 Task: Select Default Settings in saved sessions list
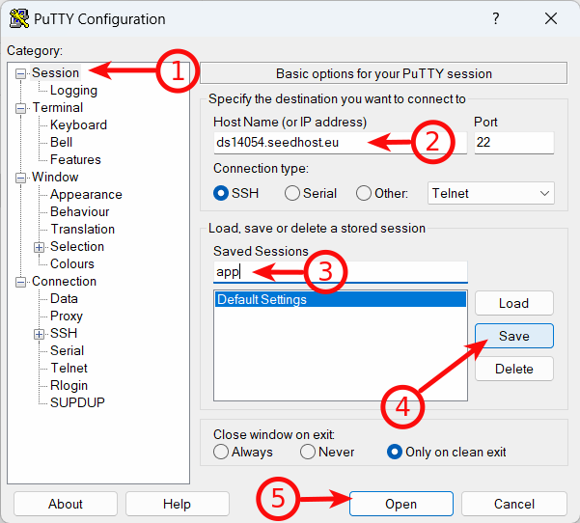(x=340, y=300)
